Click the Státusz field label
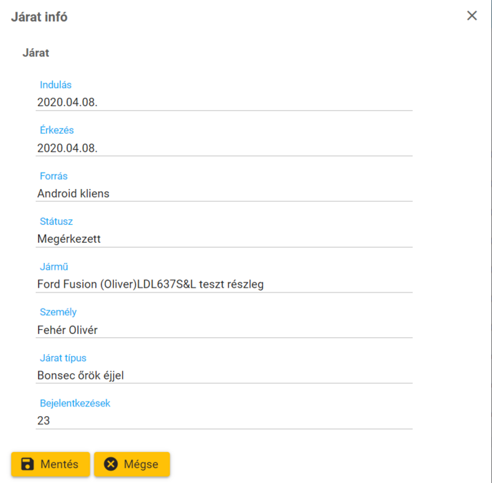The image size is (492, 483). [x=57, y=221]
